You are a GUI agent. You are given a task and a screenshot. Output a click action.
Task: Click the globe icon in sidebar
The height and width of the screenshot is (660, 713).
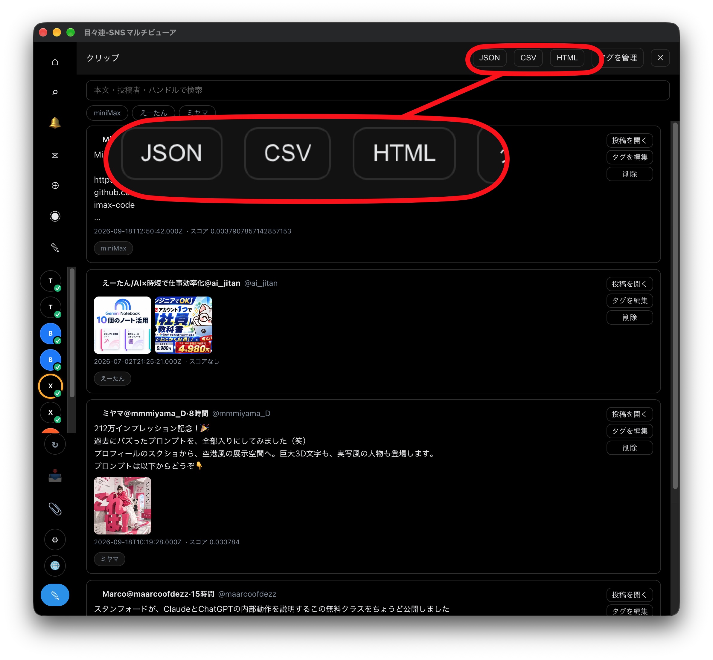tap(55, 565)
